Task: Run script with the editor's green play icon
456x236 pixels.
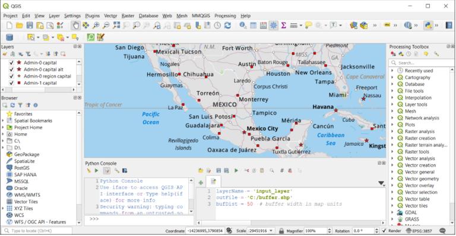Action: pos(236,171)
